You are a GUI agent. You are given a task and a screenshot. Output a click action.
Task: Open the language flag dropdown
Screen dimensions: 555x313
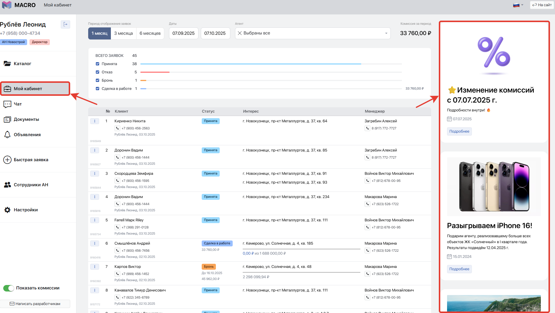tap(518, 5)
